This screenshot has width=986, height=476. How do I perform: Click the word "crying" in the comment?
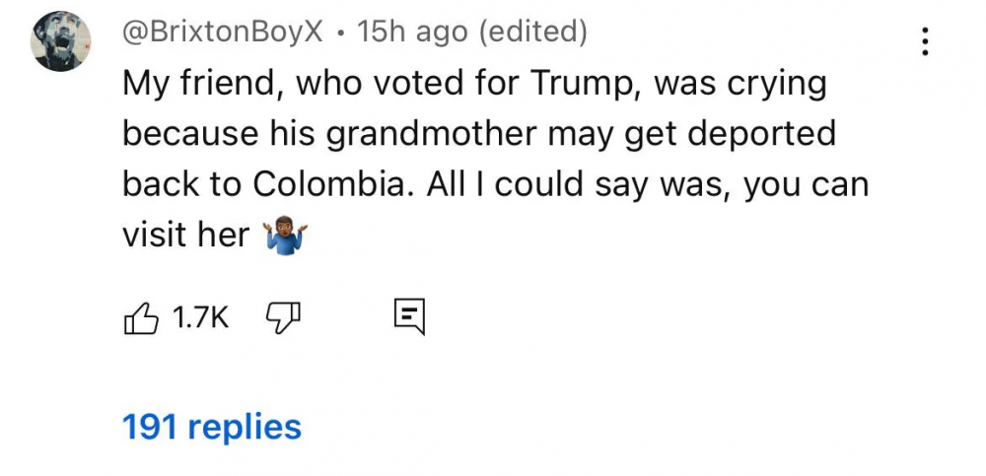[774, 86]
